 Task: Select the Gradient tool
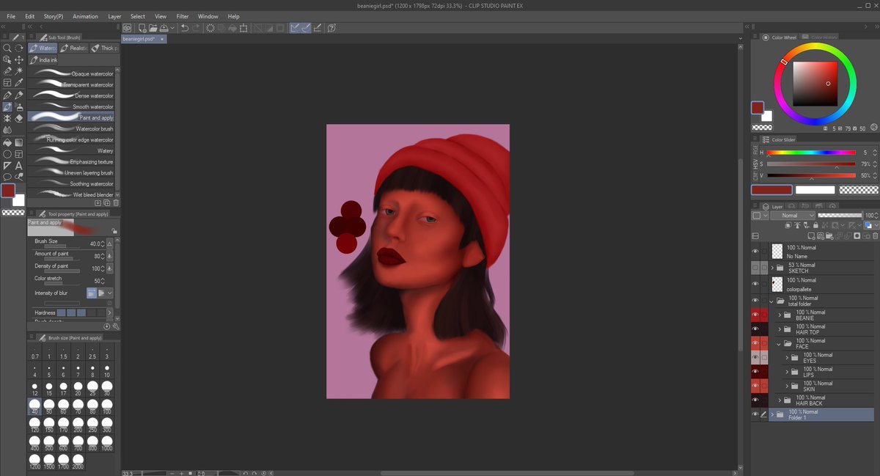[19, 142]
